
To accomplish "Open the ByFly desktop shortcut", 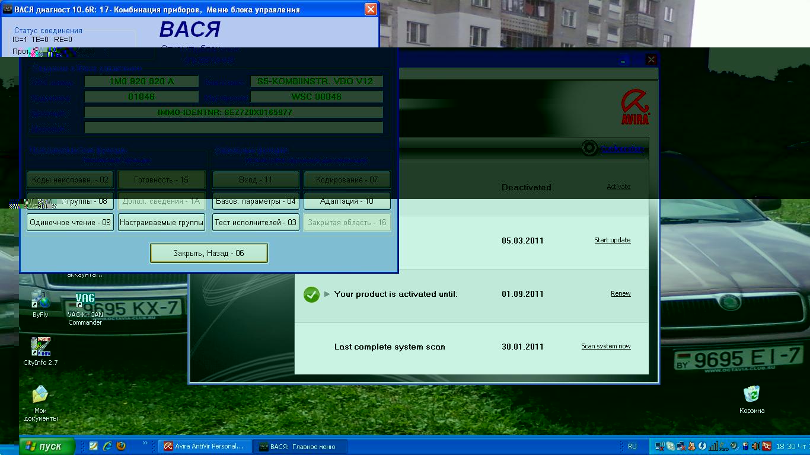I will click(x=40, y=300).
